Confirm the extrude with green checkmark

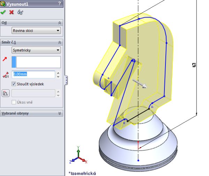click(x=3, y=12)
